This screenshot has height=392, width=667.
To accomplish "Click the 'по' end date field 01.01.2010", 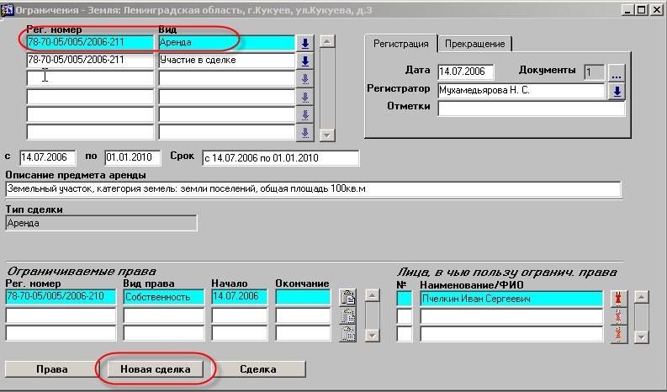I will pos(133,157).
